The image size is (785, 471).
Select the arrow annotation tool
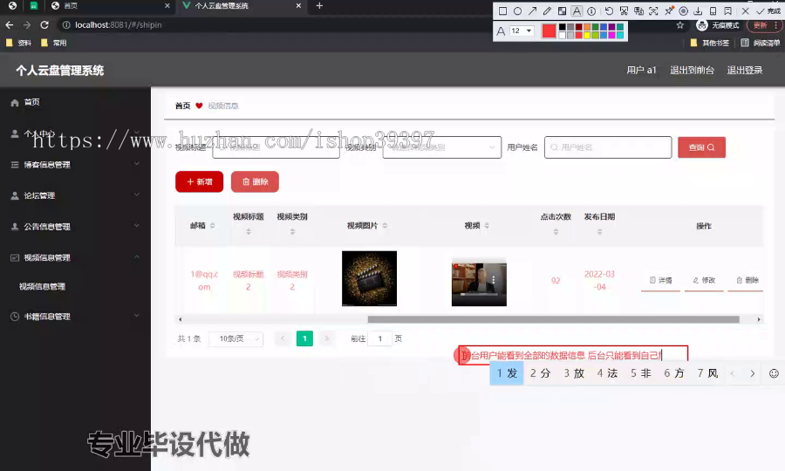coord(532,11)
